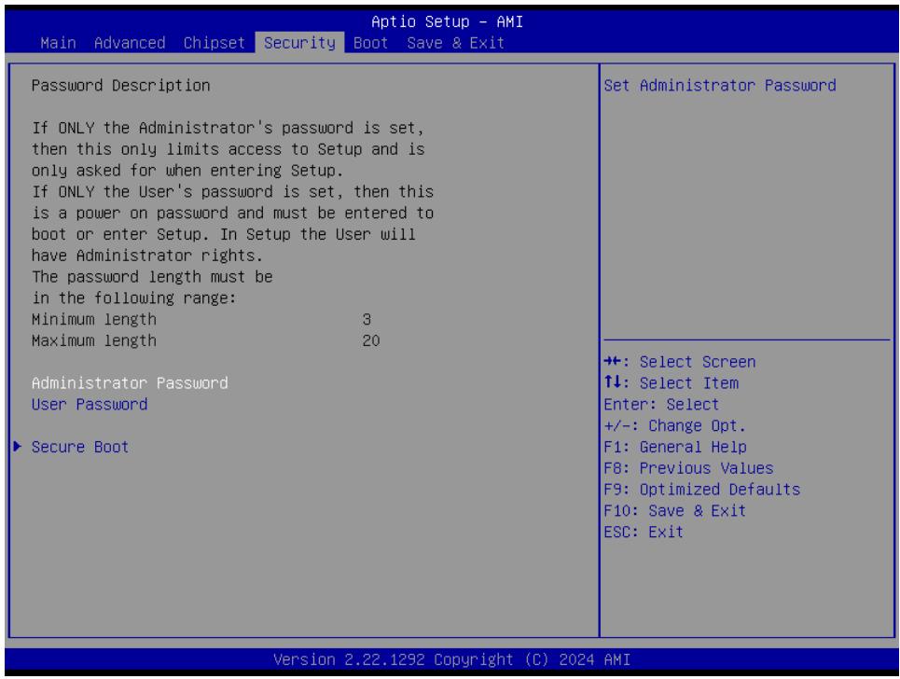Open the Advanced tab
The image size is (900, 679).
click(x=130, y=43)
